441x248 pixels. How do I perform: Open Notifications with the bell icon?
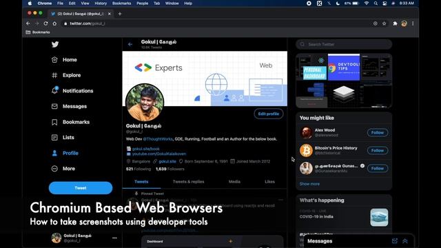(x=72, y=90)
